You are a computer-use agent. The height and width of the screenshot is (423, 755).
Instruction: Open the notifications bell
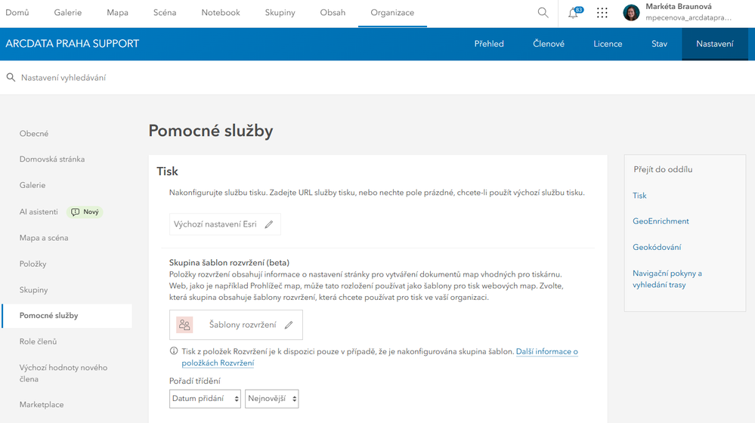click(x=573, y=13)
